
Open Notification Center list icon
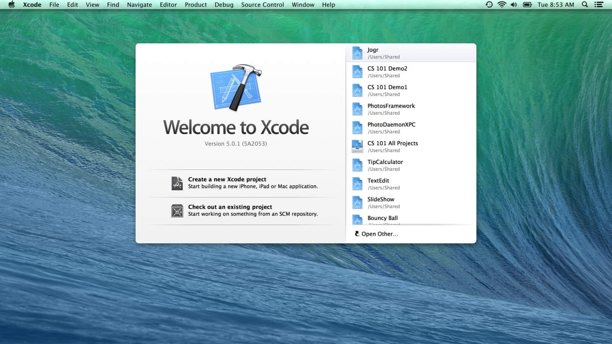pos(599,5)
